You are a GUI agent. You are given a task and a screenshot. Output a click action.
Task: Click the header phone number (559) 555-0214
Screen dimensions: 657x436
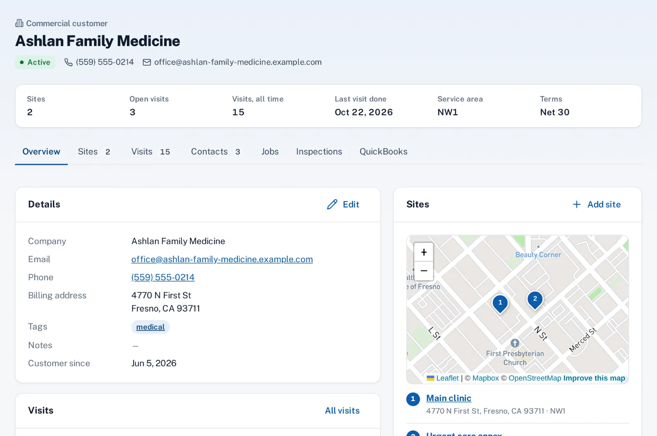click(105, 62)
